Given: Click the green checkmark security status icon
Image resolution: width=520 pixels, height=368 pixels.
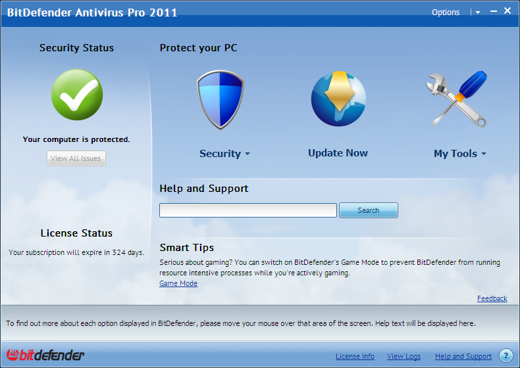Looking at the screenshot, I should click(x=77, y=95).
